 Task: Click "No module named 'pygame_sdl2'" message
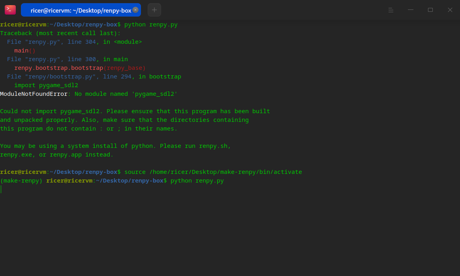click(126, 94)
